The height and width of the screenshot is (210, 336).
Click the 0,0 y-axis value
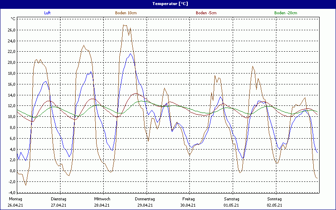coord(12,171)
